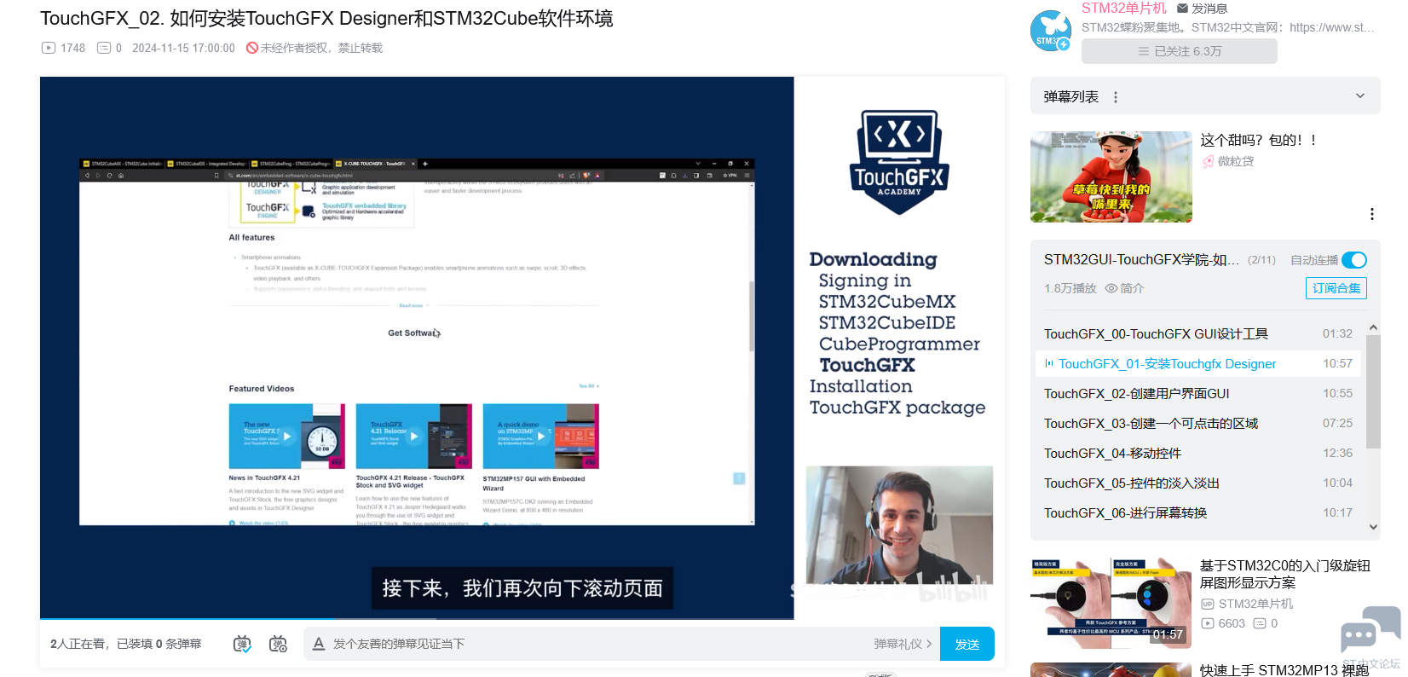Click the playlist scrollbar up arrow
The height and width of the screenshot is (677, 1408).
point(1373,327)
